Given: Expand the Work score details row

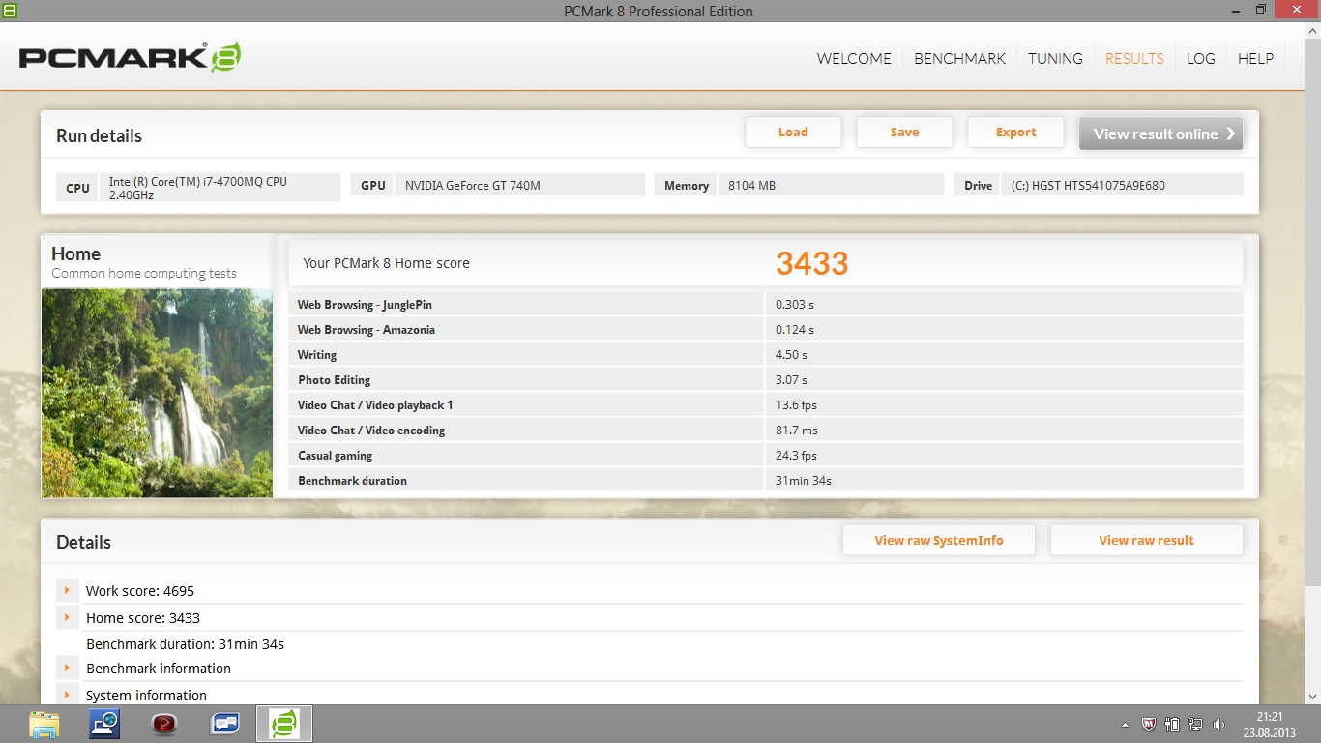Looking at the screenshot, I should pos(68,590).
